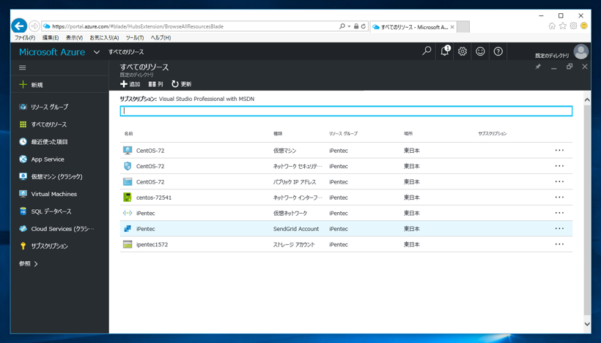Image resolution: width=601 pixels, height=343 pixels.
Task: Click the resource filter text field
Action: 346,111
